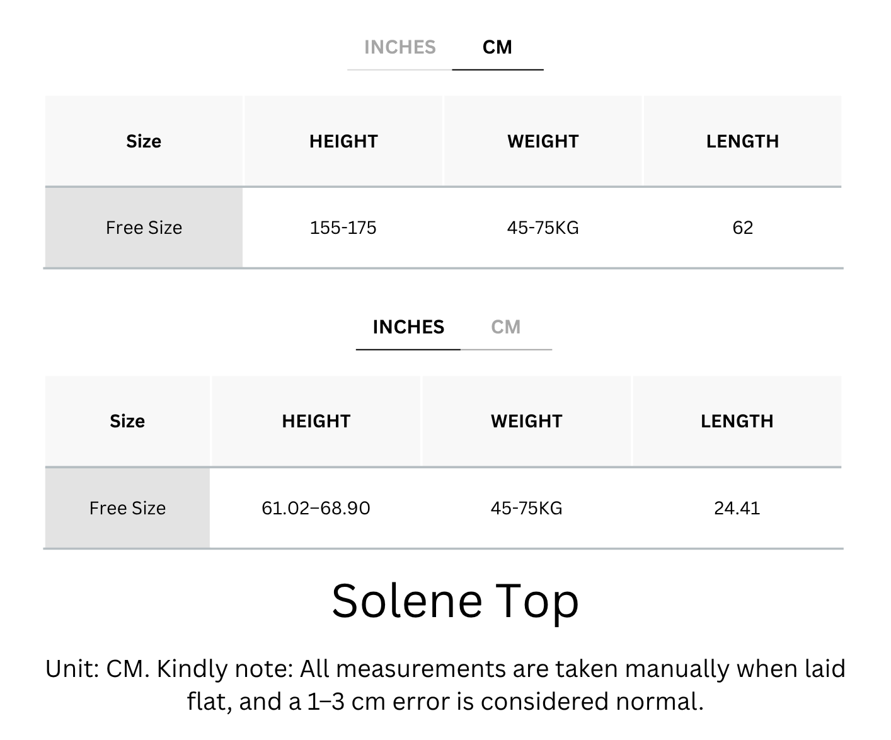Click the 61.02–68.90 height value
Screen dimensions: 891x740
point(316,508)
